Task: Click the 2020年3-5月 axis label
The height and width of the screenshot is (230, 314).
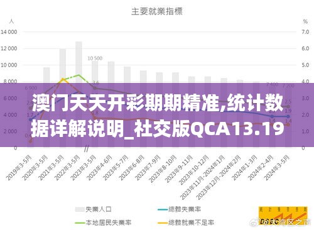Action: pyautogui.click(x=35, y=168)
